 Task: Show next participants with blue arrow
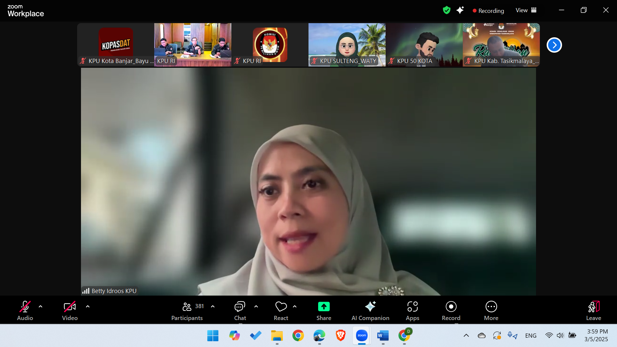554,45
